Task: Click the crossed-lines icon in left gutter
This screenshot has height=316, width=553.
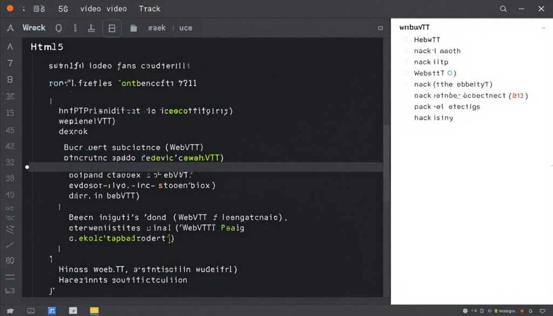Action: tap(10, 230)
